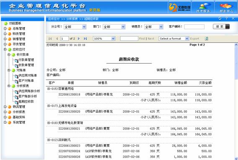This screenshot has height=160, width=238.
Task: Select 收款单管理 in the tree
Action: (26, 65)
